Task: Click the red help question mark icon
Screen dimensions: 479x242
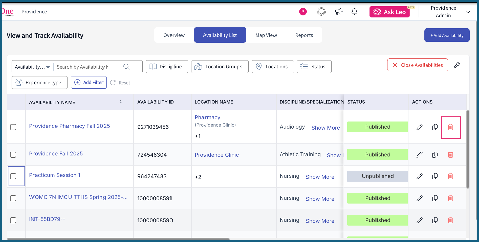Action: click(x=303, y=12)
